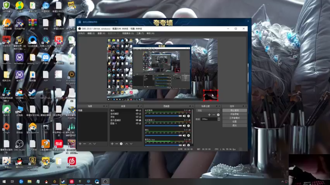
Task: Mute the first mixer audio channel
Action: click(184, 116)
